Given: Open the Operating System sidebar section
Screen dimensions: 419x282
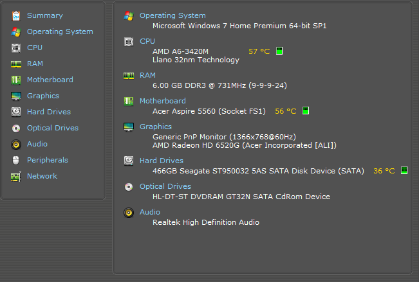Looking at the screenshot, I should coord(60,31).
